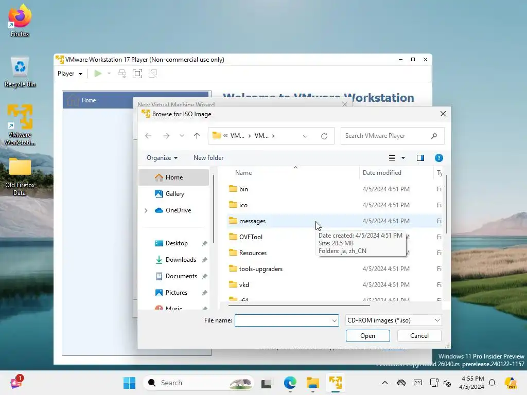Click the pin icon next to Documents
527x395 pixels.
204,276
